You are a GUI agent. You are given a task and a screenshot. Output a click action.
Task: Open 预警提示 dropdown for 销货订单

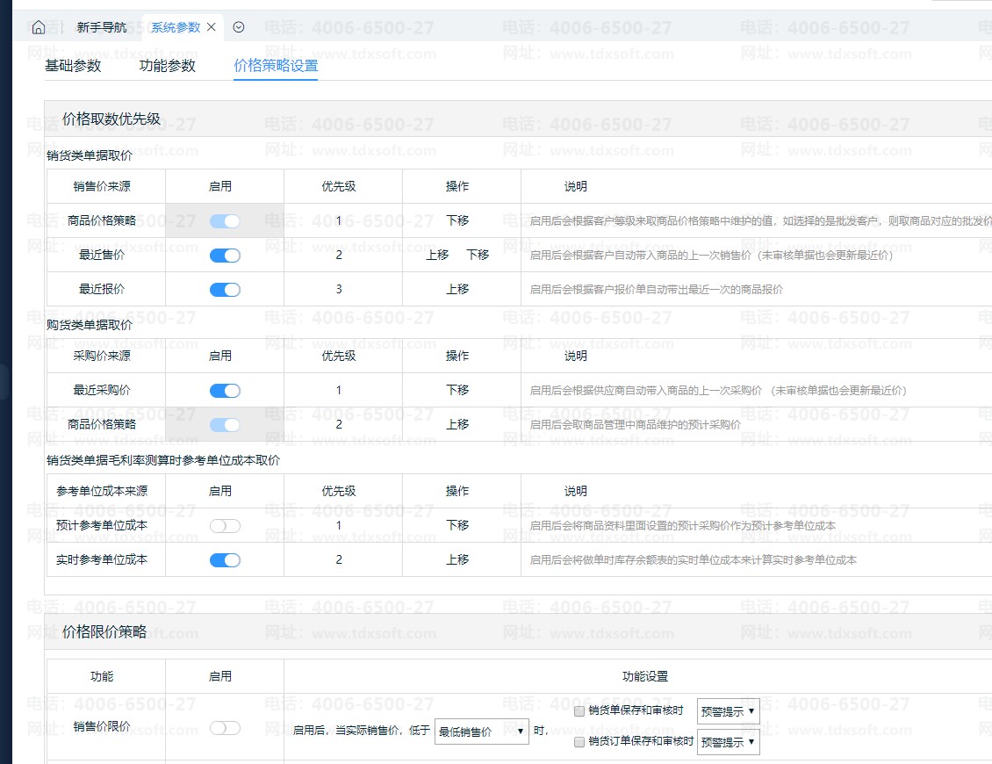point(728,742)
